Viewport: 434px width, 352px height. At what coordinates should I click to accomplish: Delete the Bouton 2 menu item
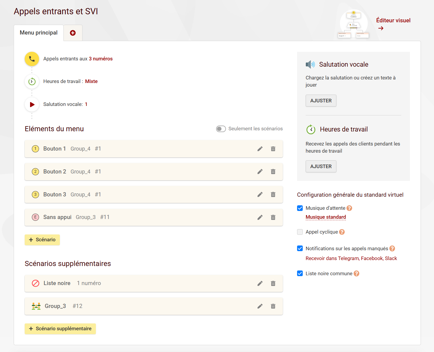click(273, 172)
